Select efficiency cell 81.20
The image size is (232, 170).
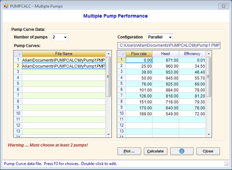coord(192,96)
